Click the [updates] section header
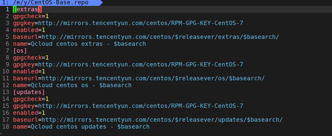Viewport: 332px width, 136px height. click(x=29, y=92)
